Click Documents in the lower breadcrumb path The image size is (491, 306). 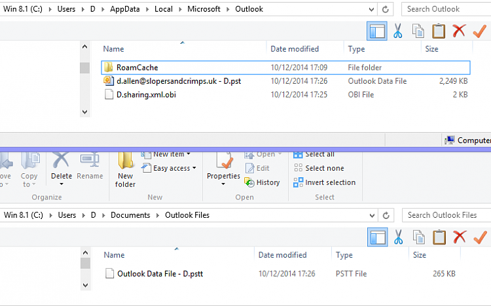(130, 215)
